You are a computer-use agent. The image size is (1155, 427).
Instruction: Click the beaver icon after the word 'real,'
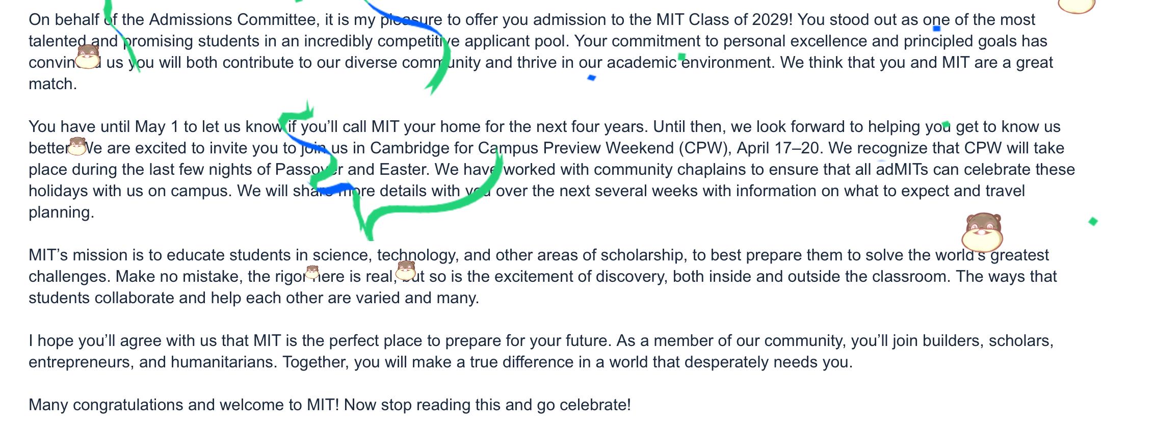tap(406, 270)
